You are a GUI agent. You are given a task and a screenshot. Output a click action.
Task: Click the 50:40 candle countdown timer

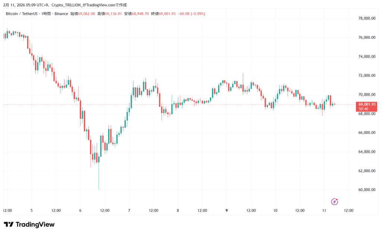click(364, 109)
